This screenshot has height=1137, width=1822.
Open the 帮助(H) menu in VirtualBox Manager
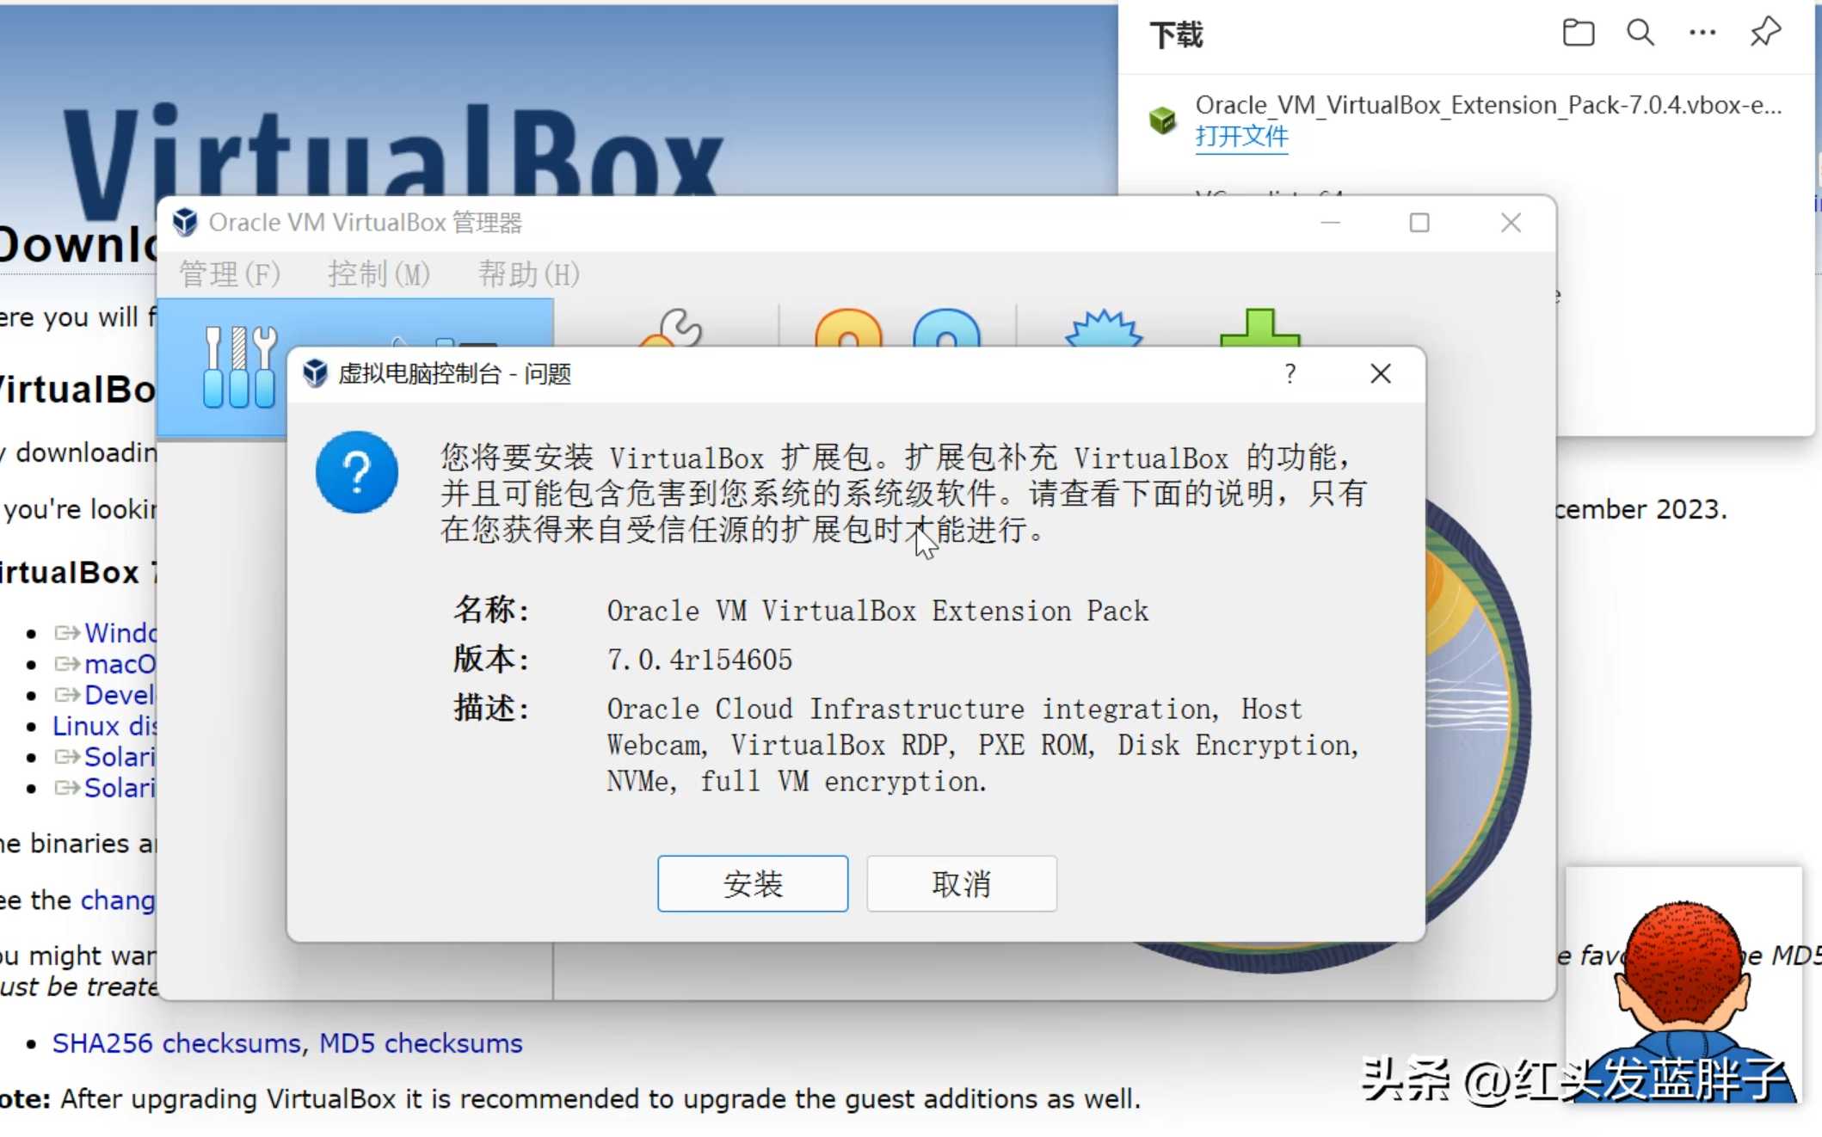[x=529, y=274]
